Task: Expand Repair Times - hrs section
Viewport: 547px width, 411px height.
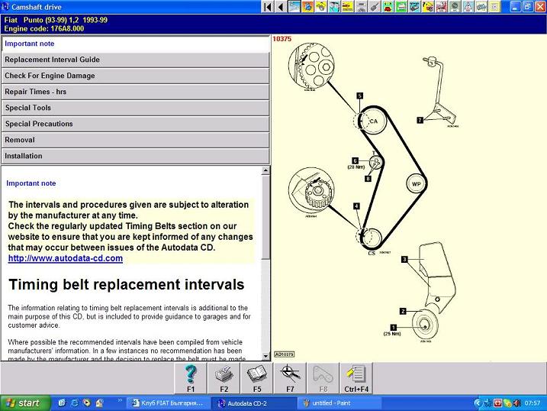Action: [135, 92]
